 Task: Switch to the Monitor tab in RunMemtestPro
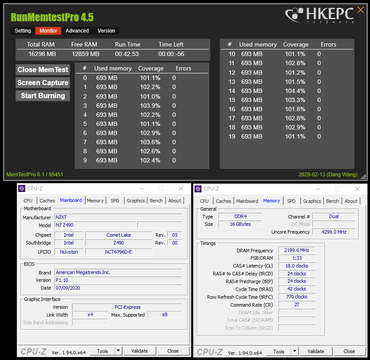point(48,31)
